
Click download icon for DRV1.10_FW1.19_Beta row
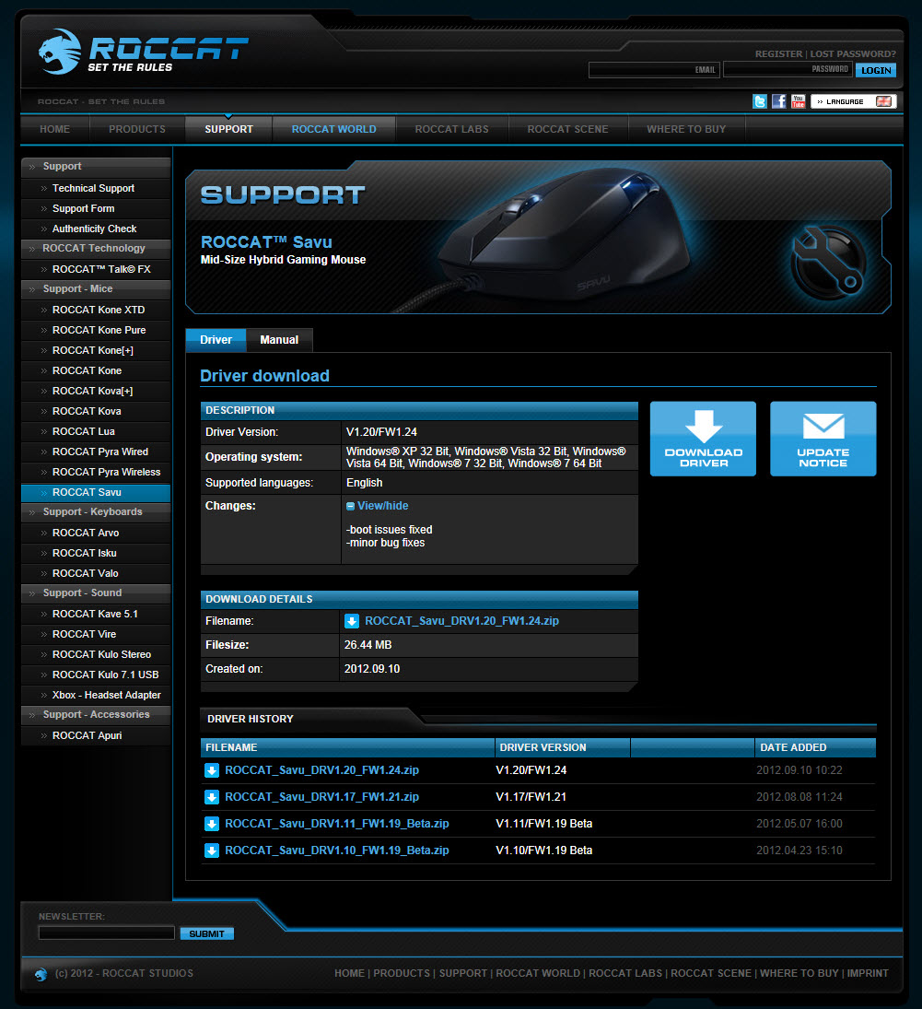click(x=212, y=851)
